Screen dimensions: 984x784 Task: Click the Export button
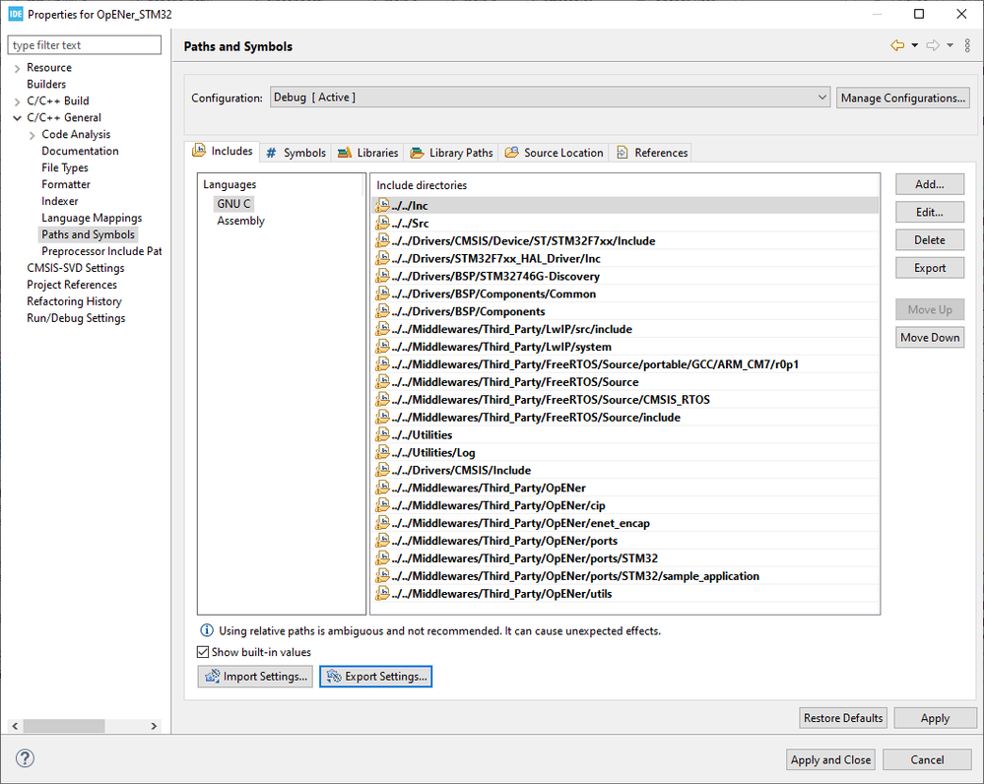click(x=930, y=268)
